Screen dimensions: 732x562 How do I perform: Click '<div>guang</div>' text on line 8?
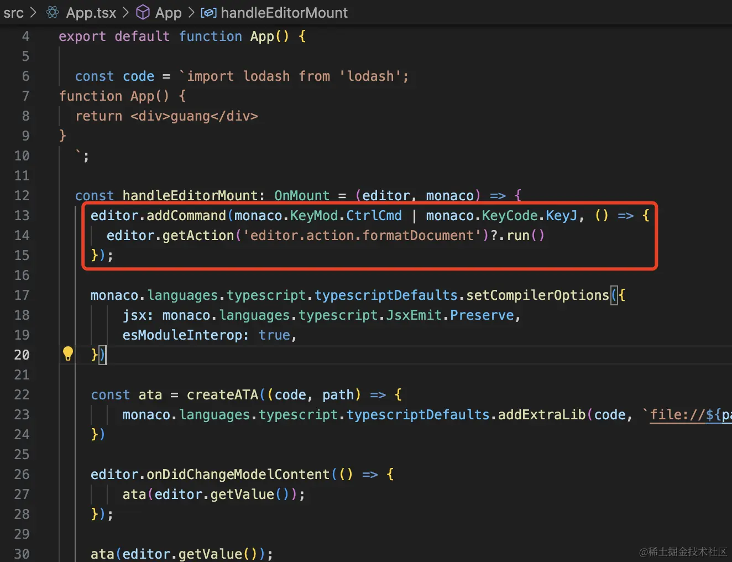[194, 116]
